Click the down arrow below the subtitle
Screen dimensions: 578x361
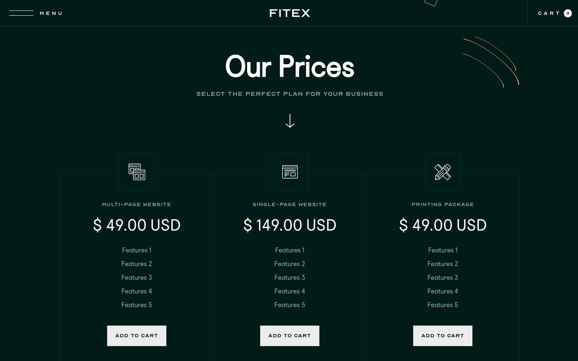290,121
